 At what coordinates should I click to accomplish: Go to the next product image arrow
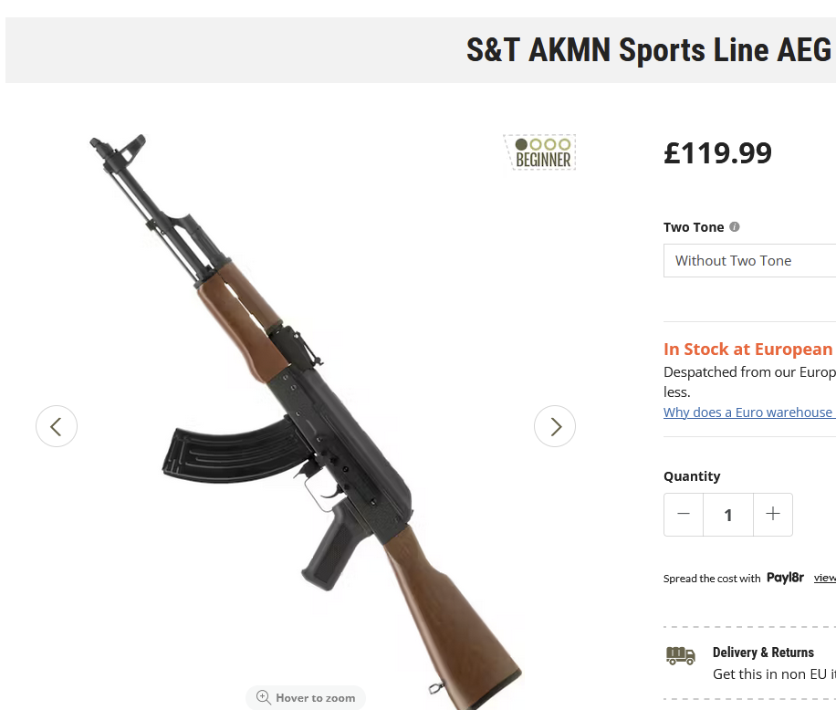tap(555, 426)
